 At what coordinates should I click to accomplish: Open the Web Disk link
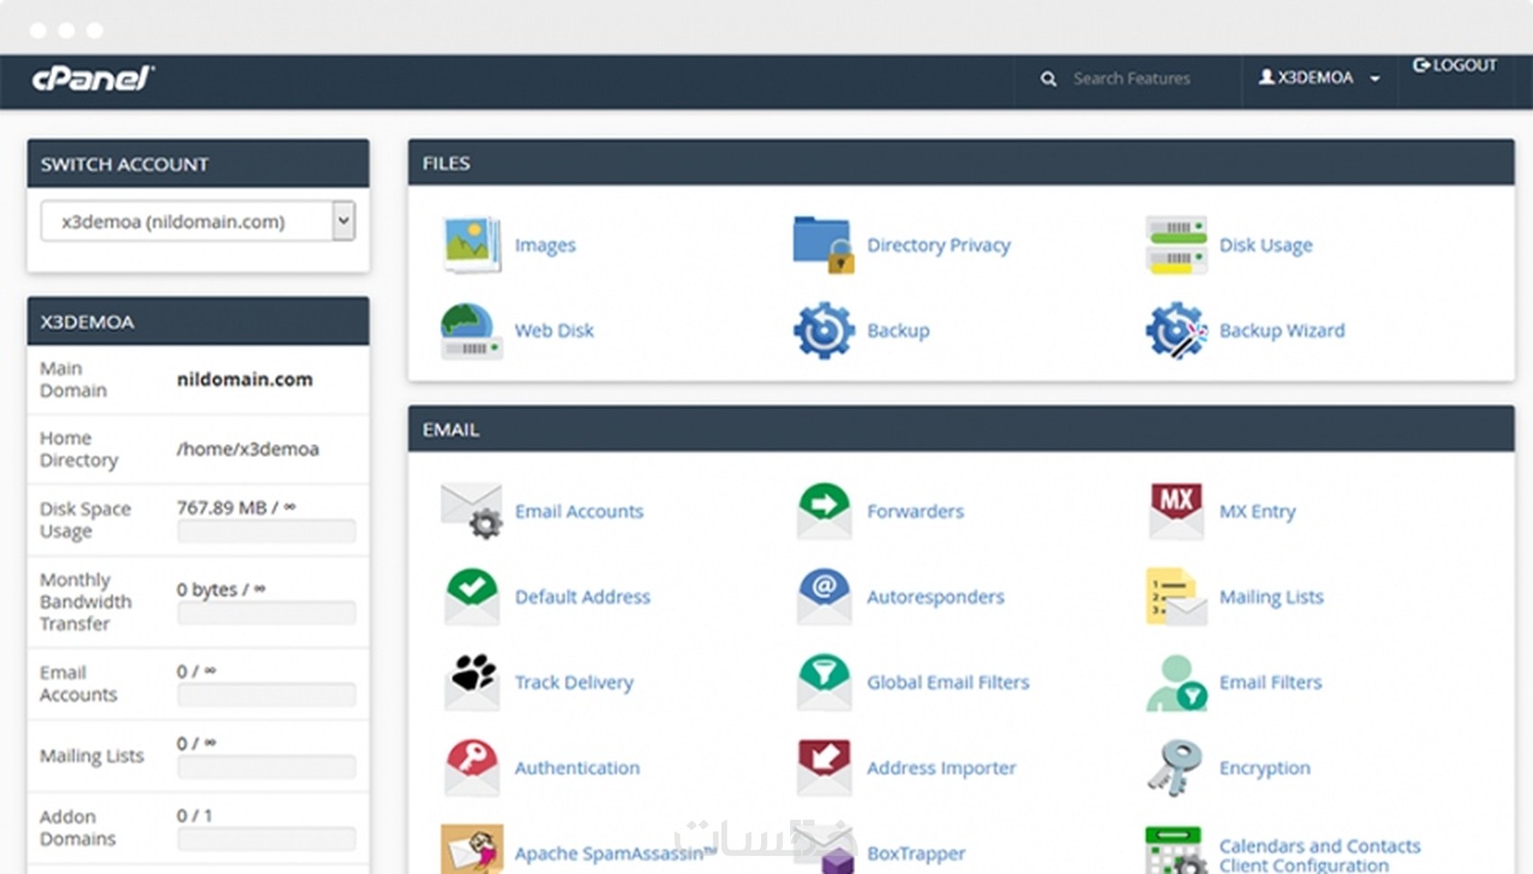(554, 331)
